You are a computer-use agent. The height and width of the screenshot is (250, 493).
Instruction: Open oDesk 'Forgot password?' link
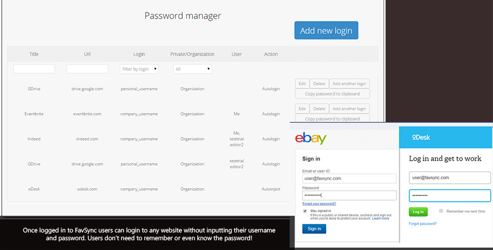[422, 224]
